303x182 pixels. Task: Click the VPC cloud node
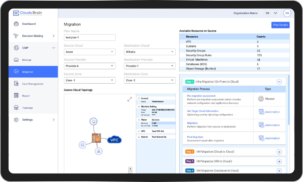point(115,140)
